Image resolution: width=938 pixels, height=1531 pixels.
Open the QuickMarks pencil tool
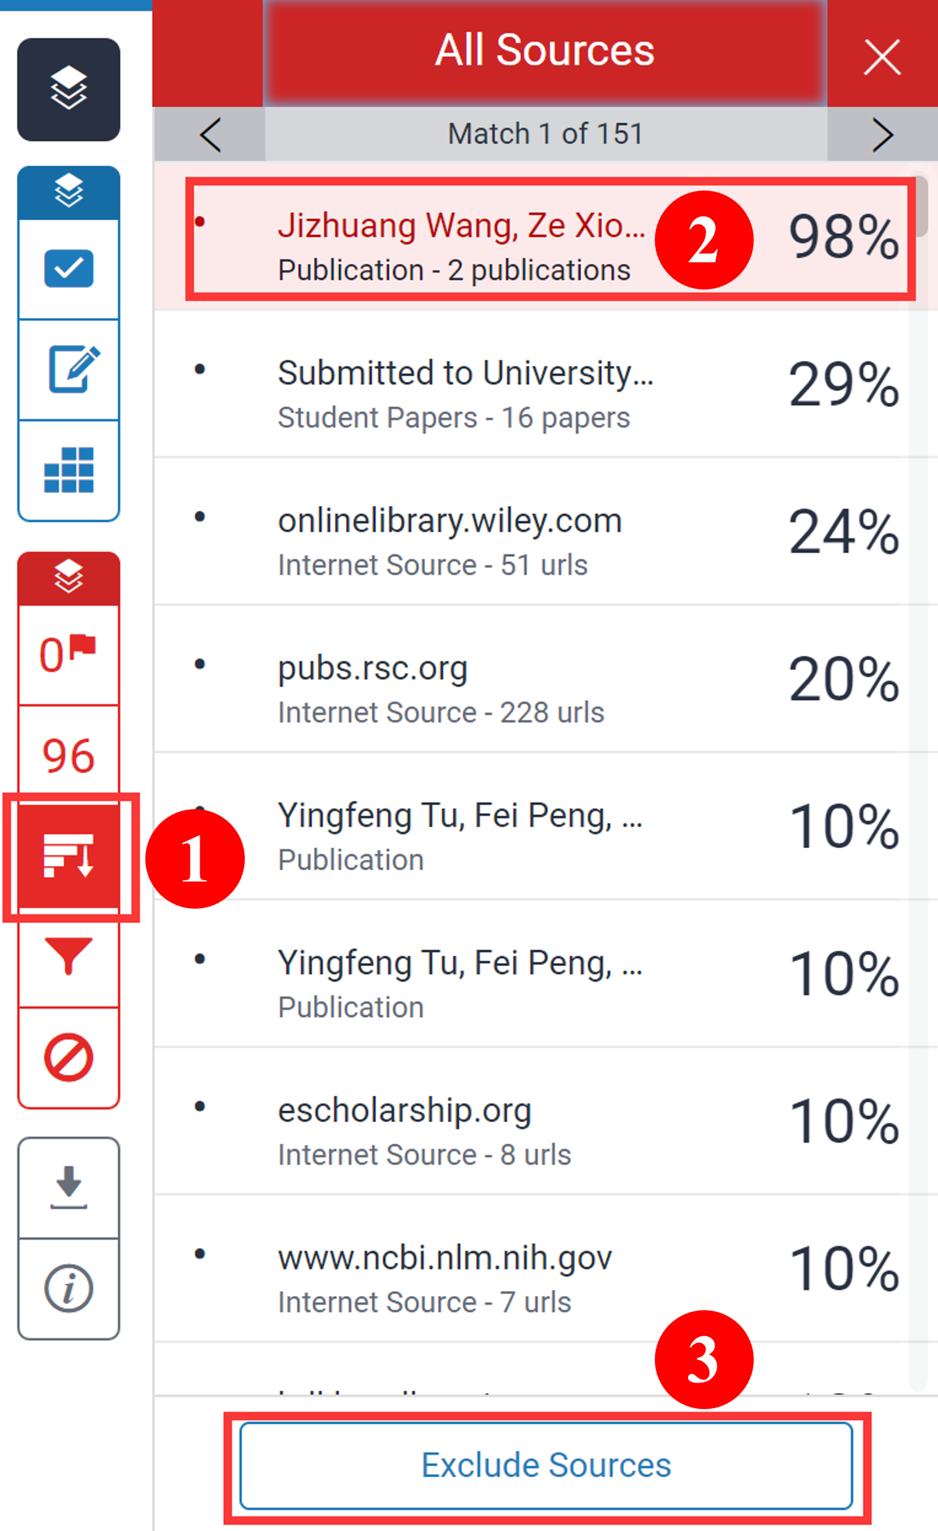69,371
